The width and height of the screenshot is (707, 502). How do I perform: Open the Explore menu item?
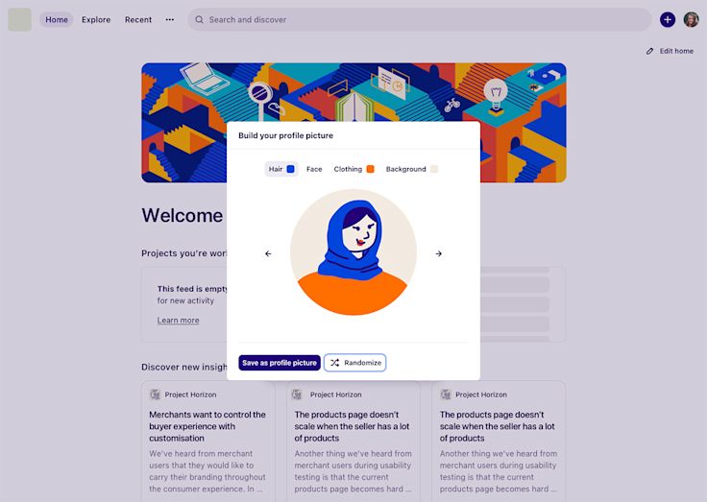[96, 20]
